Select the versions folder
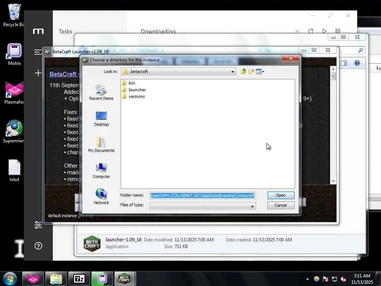The height and width of the screenshot is (286, 381). coord(133,96)
